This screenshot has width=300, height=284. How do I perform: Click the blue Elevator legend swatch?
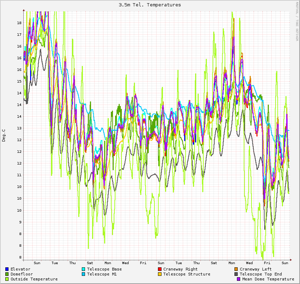point(7,269)
